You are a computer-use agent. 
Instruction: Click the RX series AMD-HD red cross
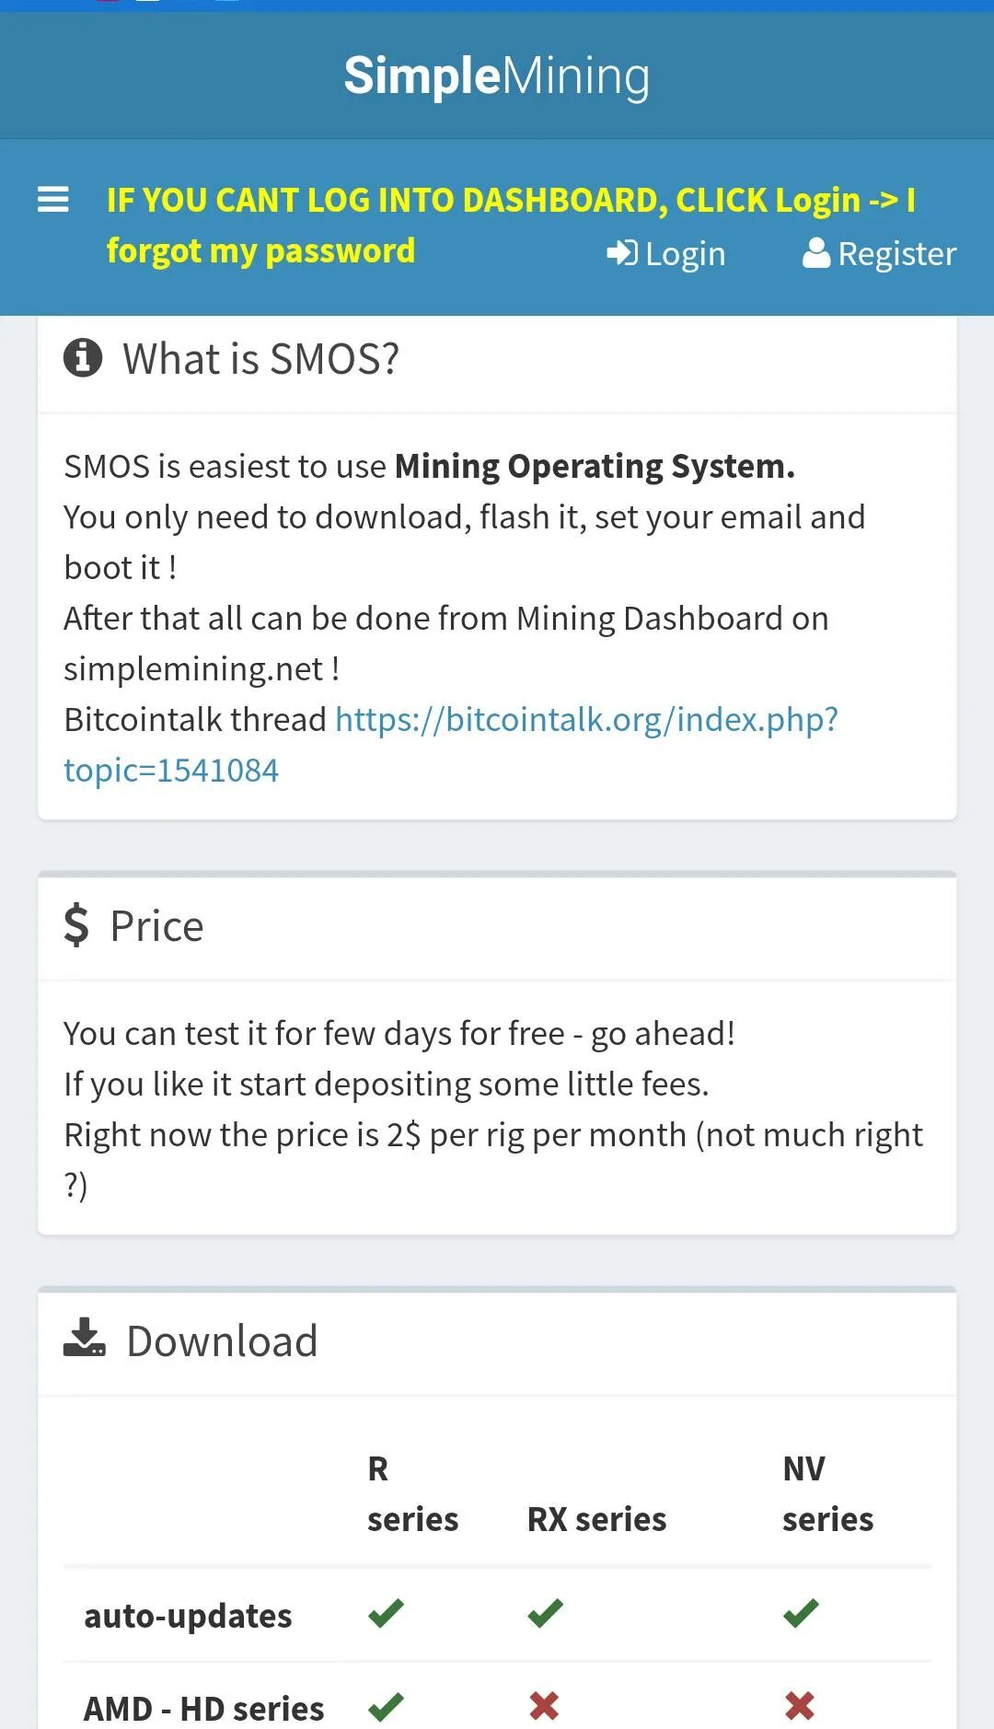click(544, 1706)
